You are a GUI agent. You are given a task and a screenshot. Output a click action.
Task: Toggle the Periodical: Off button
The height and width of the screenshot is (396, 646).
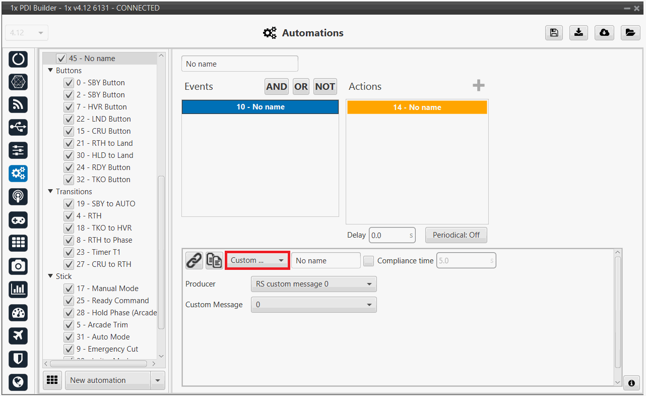456,235
